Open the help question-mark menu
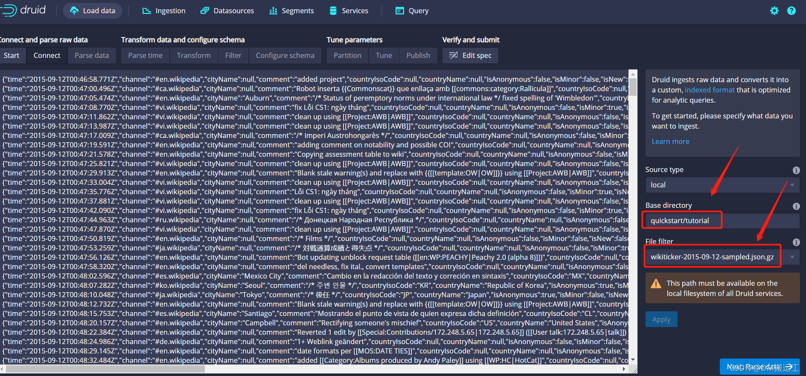Viewport: 806px width, 376px height. pos(791,11)
